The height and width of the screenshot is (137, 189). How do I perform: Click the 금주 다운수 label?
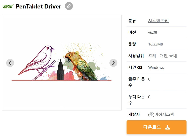(x=137, y=82)
